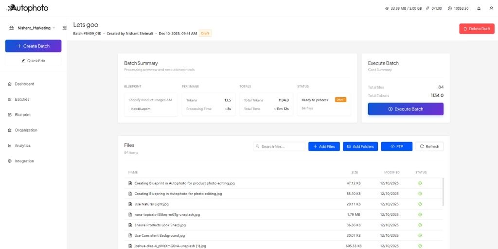Click the Add Files button
Screen dimensions: 498x249
tap(324, 146)
